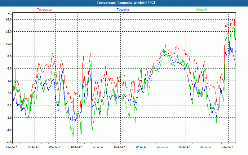Click the -2,0 y-axis value
The width and height of the screenshot is (248, 155).
(9, 118)
